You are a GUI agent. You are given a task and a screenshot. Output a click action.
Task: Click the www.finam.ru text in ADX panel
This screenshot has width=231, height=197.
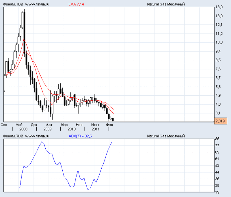click(x=37, y=136)
